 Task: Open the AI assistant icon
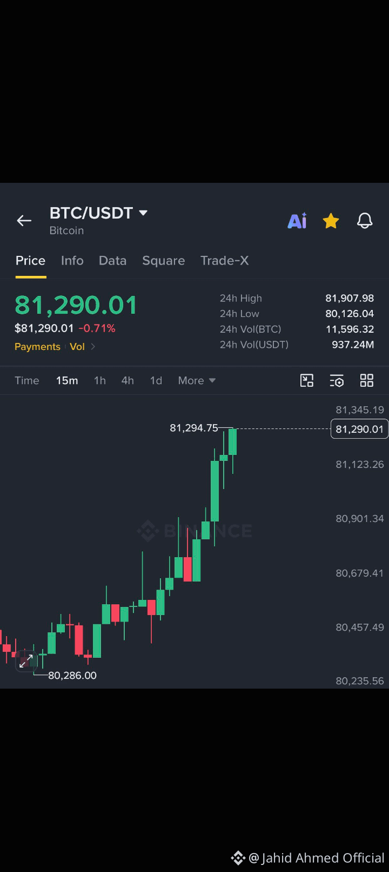297,221
